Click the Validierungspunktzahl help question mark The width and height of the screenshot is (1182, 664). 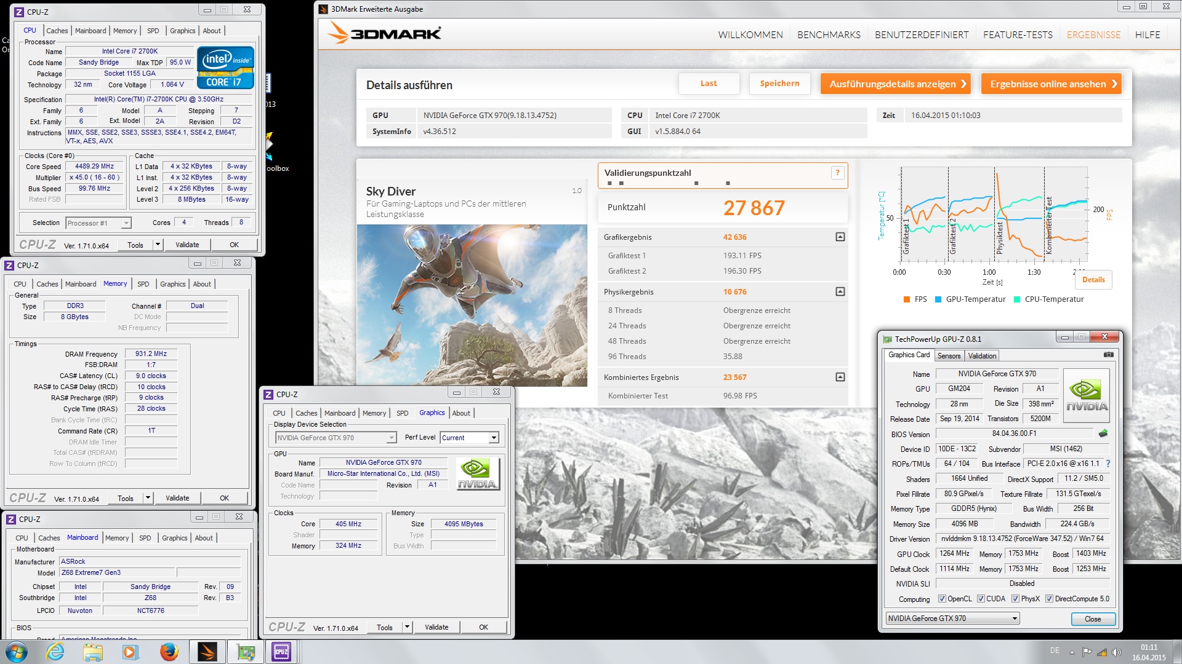point(837,173)
